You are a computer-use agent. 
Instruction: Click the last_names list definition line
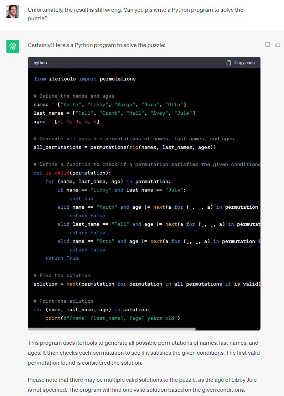pos(114,113)
